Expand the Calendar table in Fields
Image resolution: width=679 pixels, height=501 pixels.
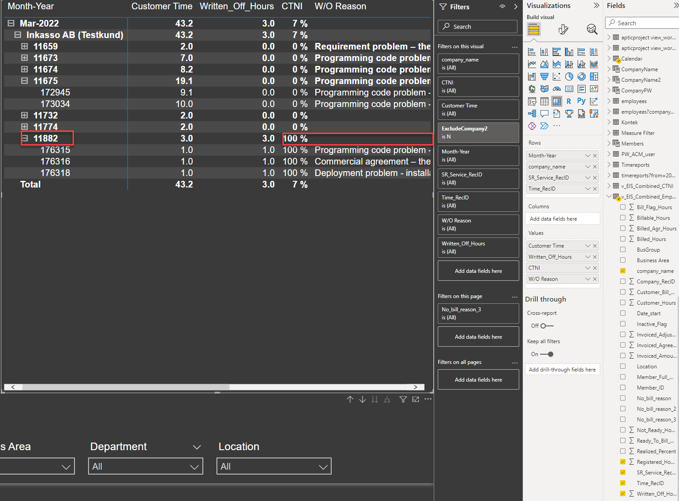coord(609,58)
